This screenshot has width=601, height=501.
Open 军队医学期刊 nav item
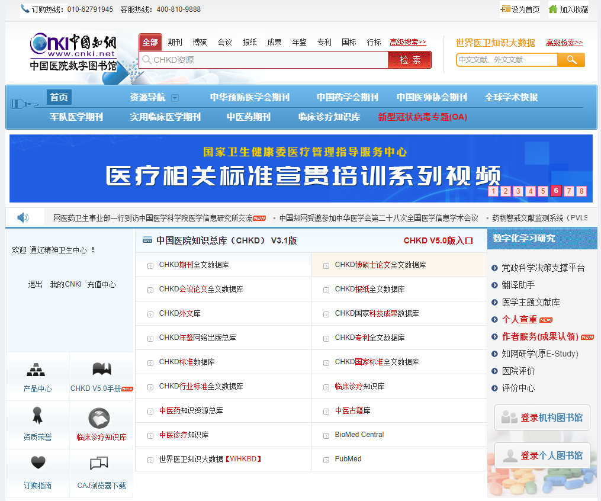76,117
